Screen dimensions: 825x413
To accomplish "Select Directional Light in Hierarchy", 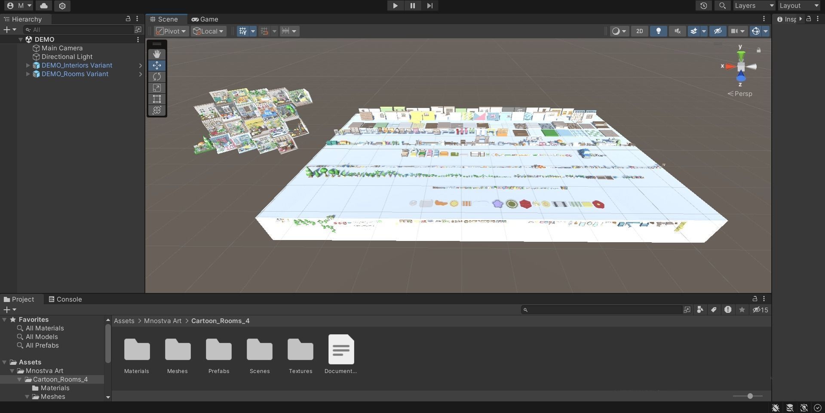I will click(67, 57).
